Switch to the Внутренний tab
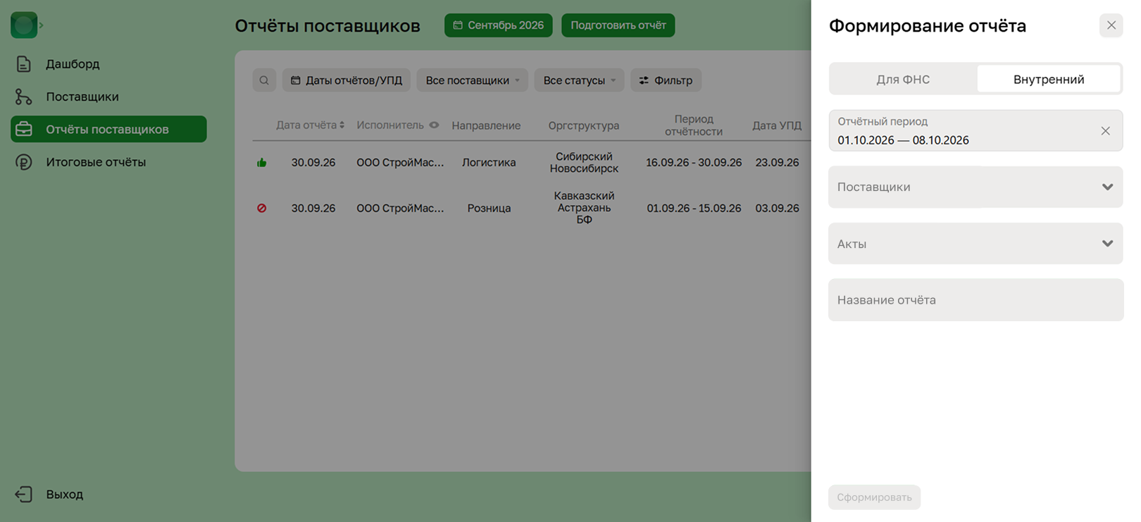The image size is (1141, 522). pyautogui.click(x=1049, y=80)
